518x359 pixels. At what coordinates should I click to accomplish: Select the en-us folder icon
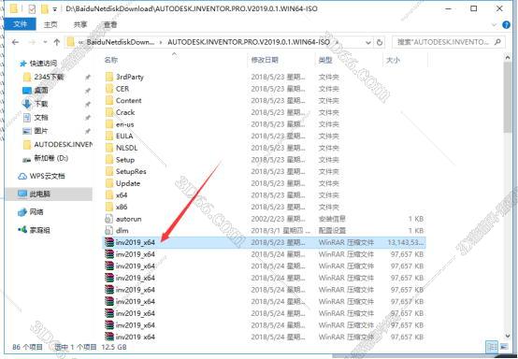coord(109,124)
